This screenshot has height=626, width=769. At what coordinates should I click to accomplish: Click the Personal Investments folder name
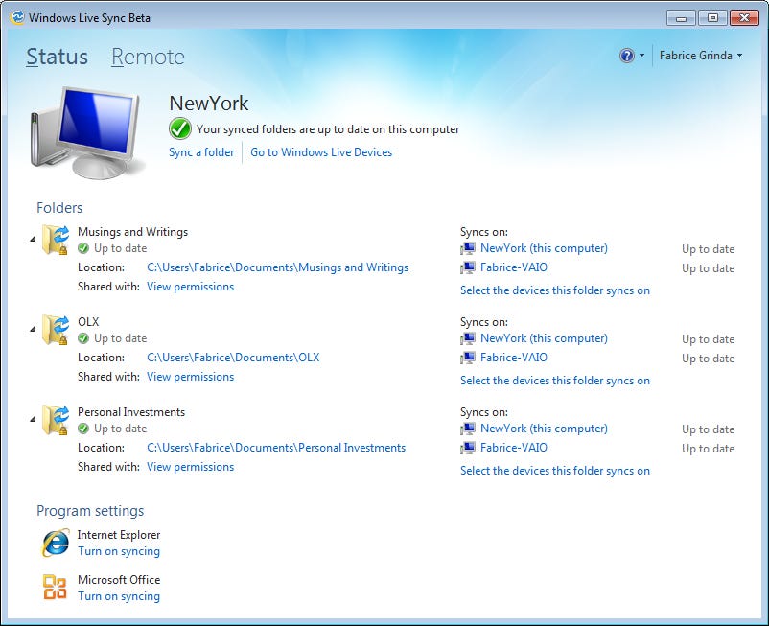pos(131,412)
